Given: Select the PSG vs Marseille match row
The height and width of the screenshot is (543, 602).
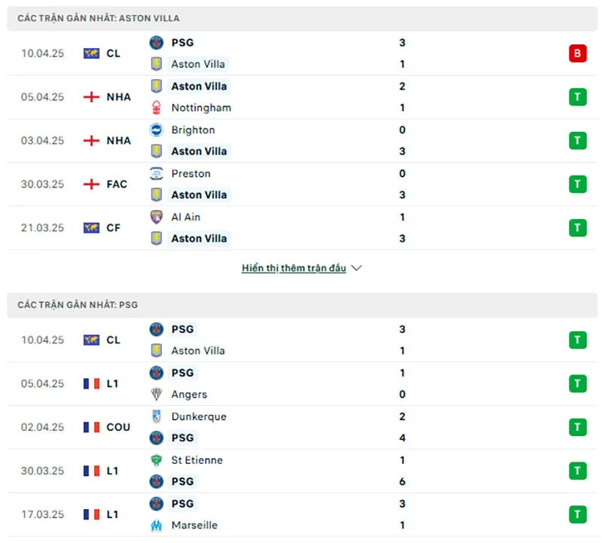Looking at the screenshot, I should 301,514.
